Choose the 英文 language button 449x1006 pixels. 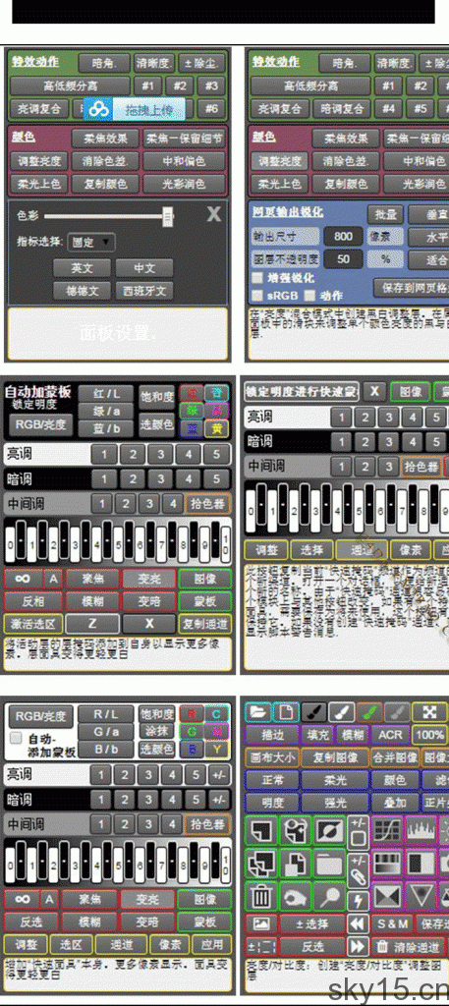click(83, 268)
